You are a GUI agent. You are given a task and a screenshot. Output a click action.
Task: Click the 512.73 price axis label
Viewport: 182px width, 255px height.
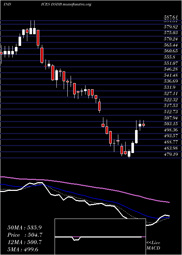[171, 112]
